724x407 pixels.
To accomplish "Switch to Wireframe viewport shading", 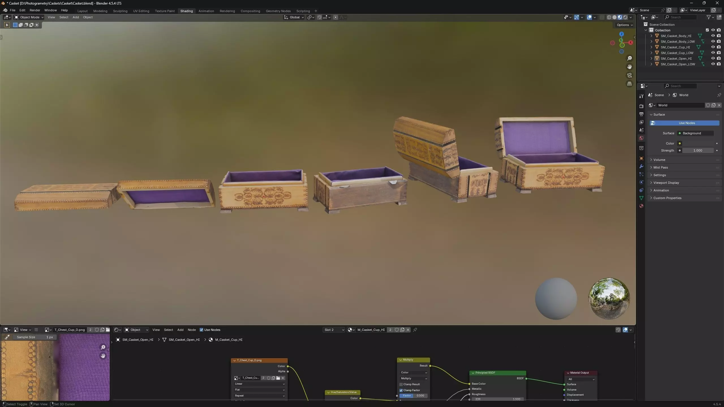I will (609, 17).
